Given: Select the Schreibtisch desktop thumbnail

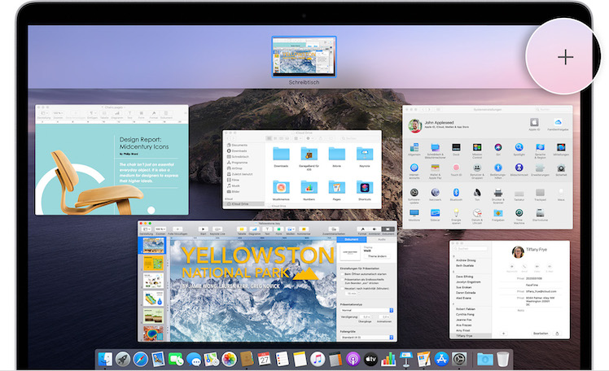Looking at the screenshot, I should coord(303,56).
